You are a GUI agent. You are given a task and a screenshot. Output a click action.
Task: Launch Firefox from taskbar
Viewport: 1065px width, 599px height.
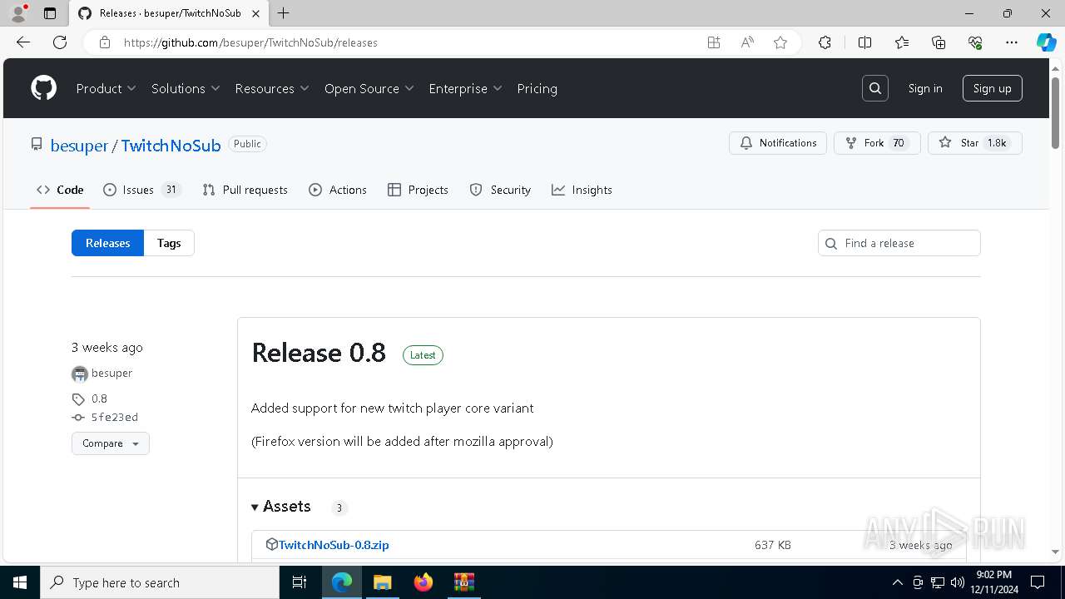coord(424,582)
